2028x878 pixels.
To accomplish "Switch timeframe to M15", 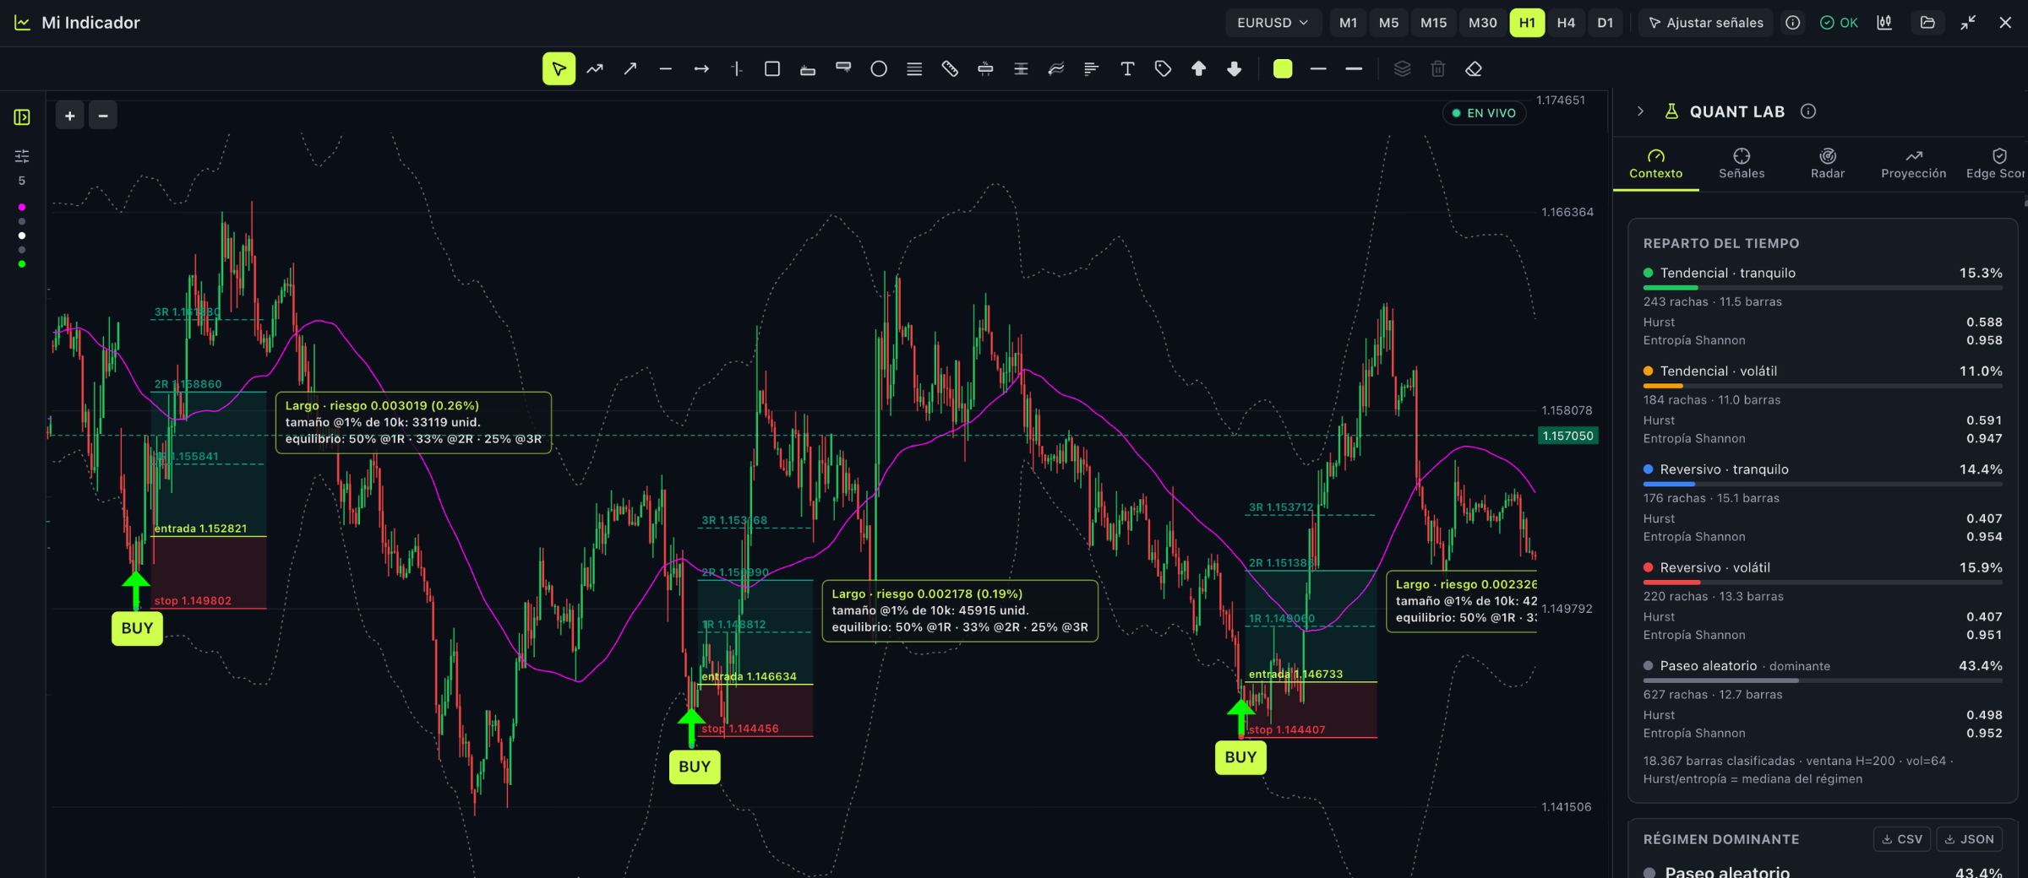I will click(1434, 23).
